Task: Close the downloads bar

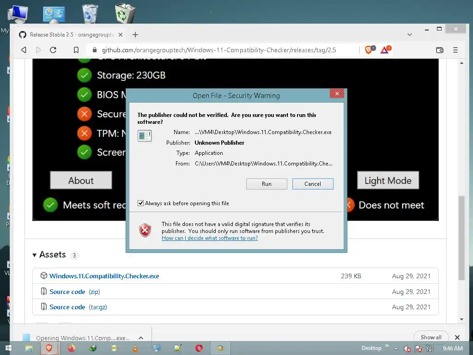Action: [457, 337]
